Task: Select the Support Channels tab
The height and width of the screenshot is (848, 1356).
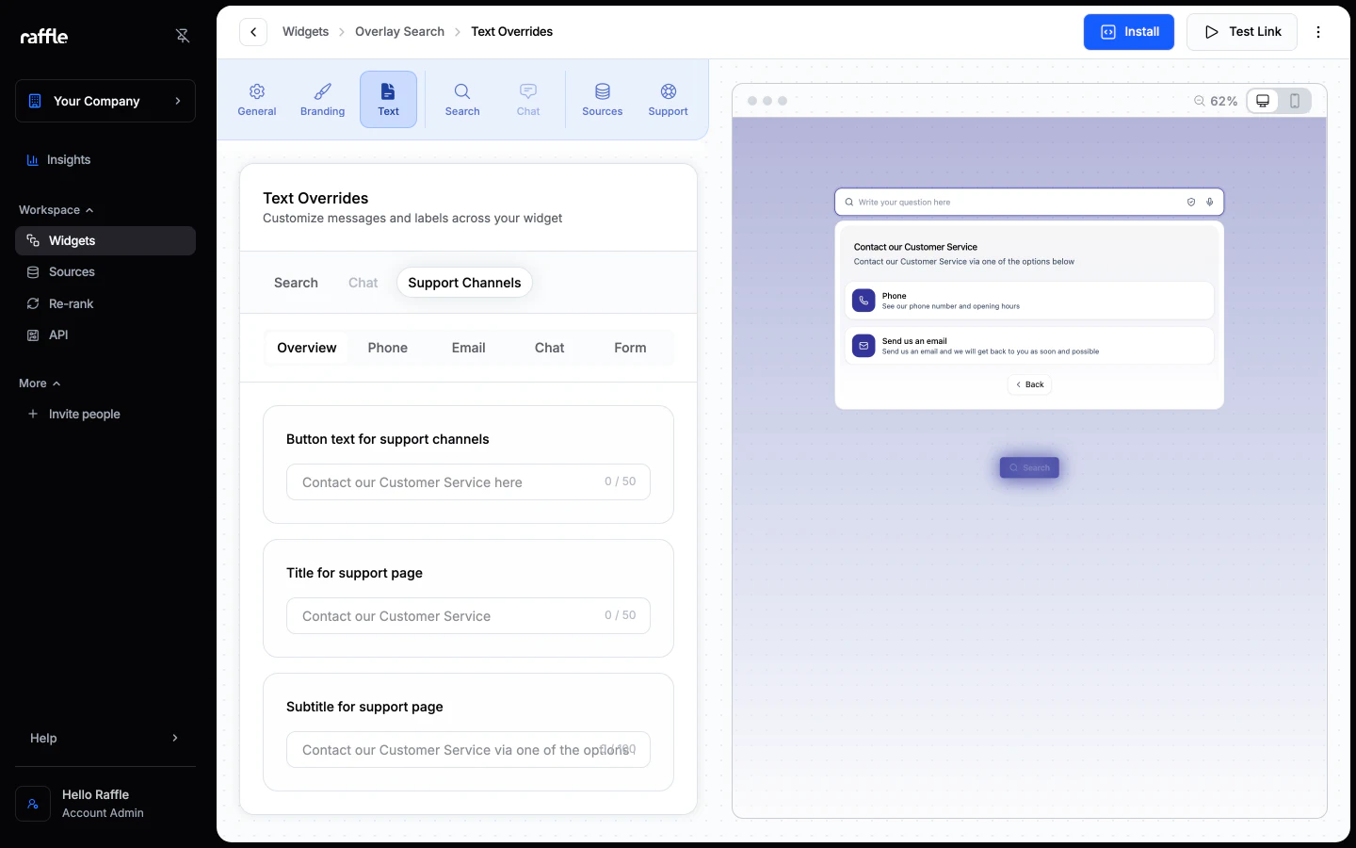Action: 464,283
